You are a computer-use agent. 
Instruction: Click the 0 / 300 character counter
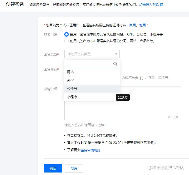(x=173, y=117)
